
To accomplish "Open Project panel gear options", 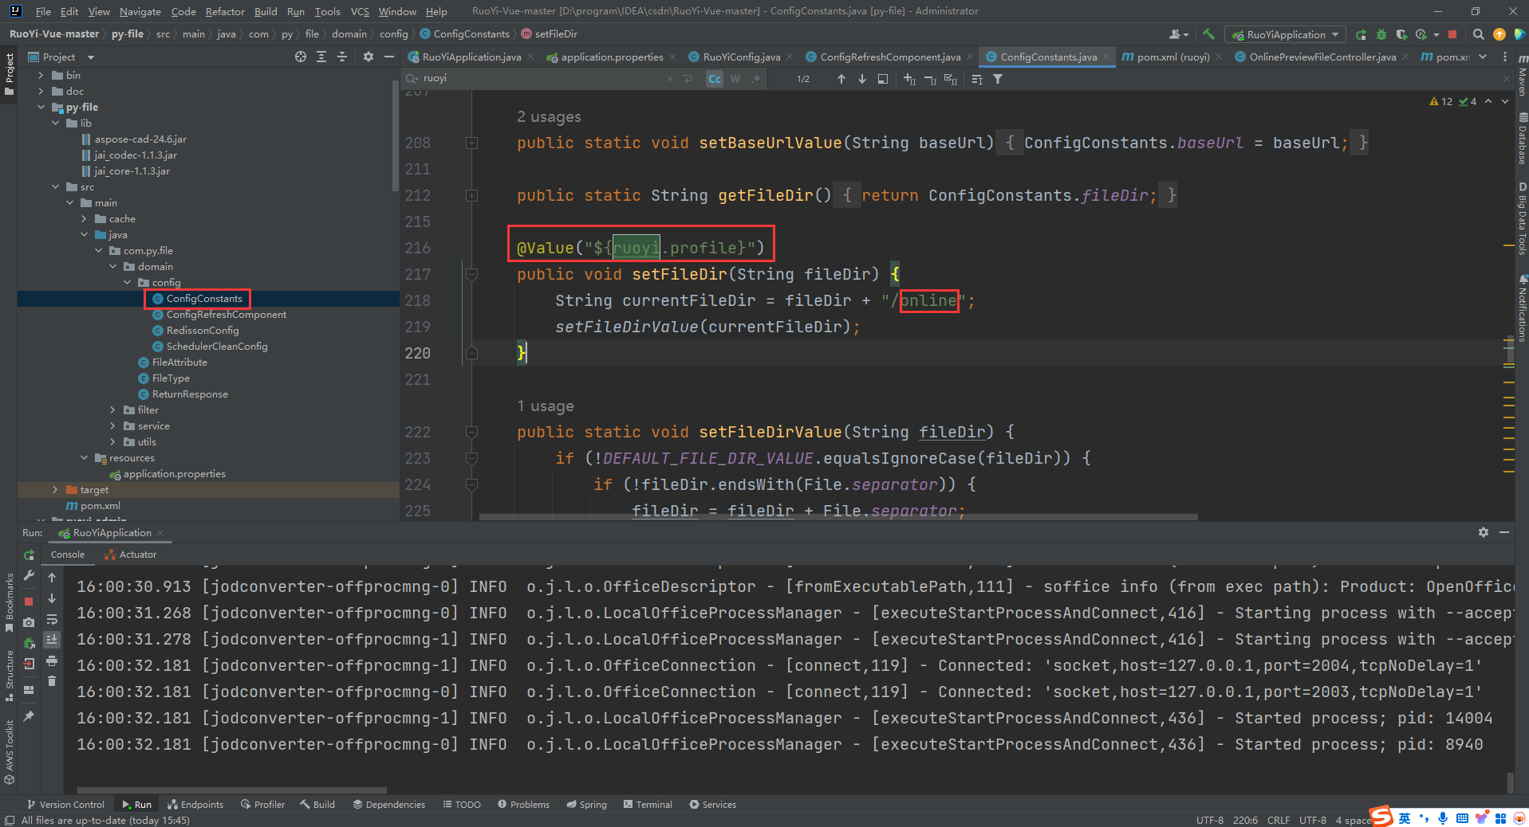I will [368, 57].
